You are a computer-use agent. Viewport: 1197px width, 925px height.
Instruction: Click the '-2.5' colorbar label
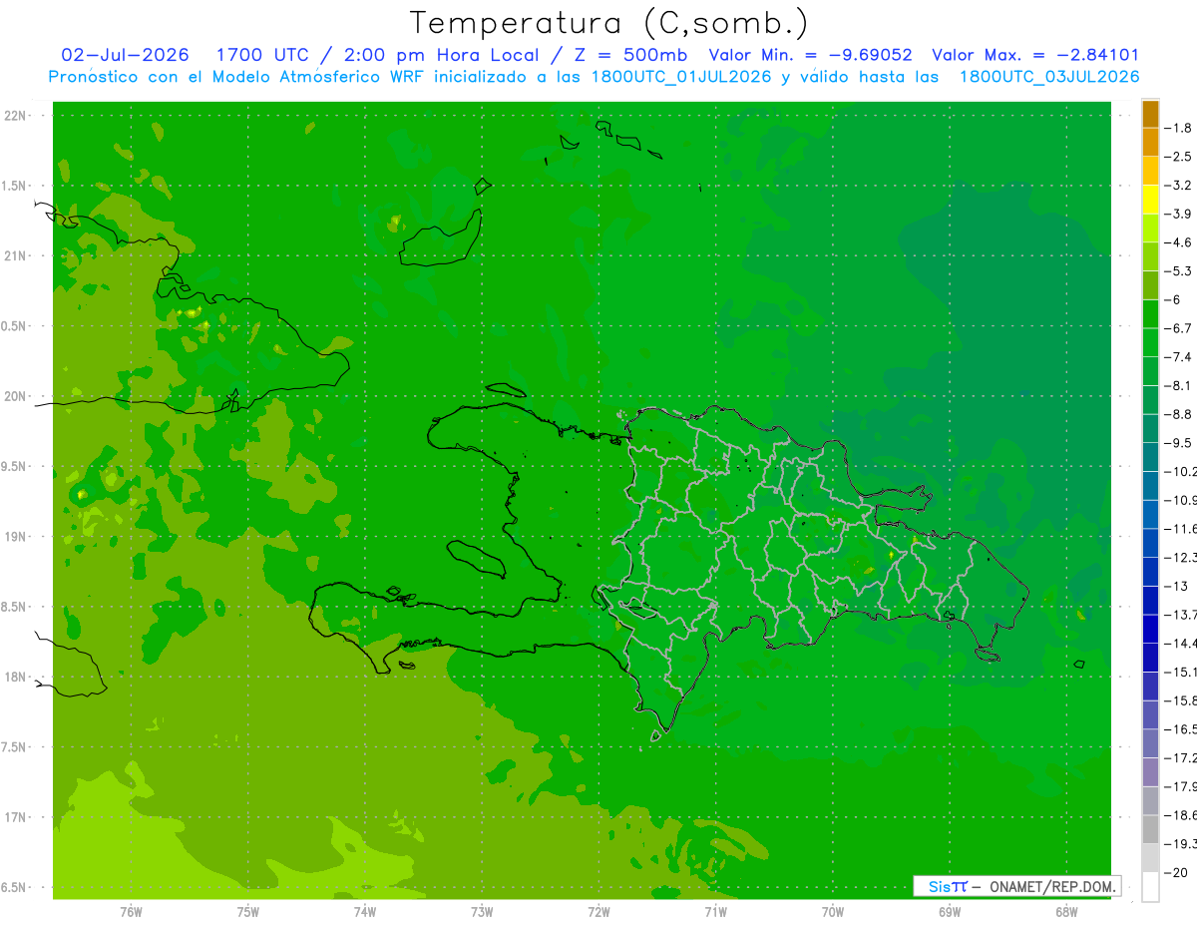1178,157
